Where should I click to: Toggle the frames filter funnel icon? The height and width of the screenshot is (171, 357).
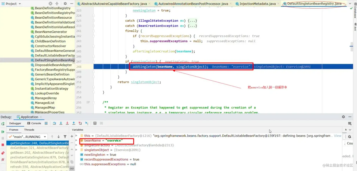[65, 137]
